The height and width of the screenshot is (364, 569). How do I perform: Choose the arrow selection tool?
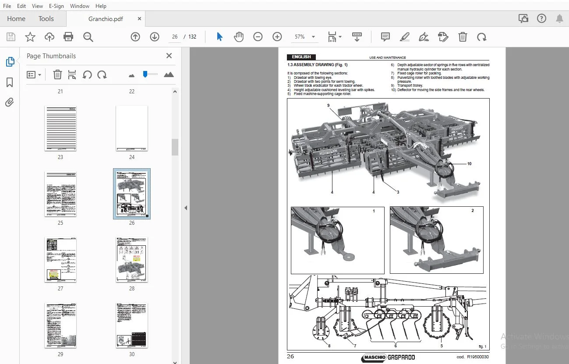pos(219,37)
